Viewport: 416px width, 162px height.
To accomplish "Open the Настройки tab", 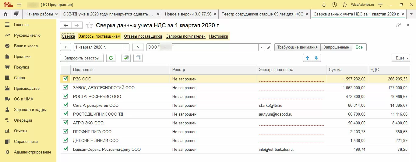I will click(219, 36).
